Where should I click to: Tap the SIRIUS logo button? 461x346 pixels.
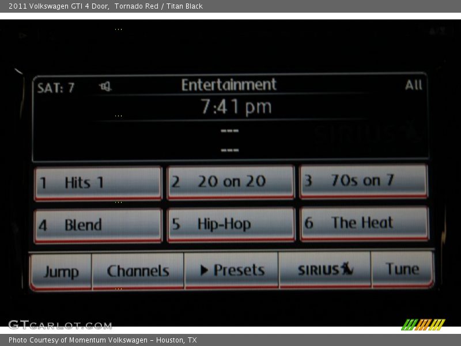pos(325,269)
